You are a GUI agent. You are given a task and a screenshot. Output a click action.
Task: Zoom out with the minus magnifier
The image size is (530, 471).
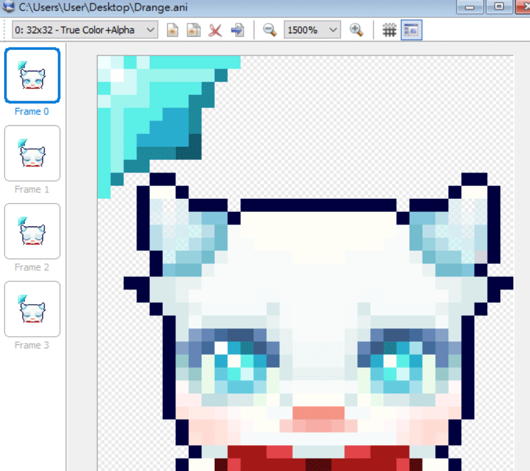(270, 30)
